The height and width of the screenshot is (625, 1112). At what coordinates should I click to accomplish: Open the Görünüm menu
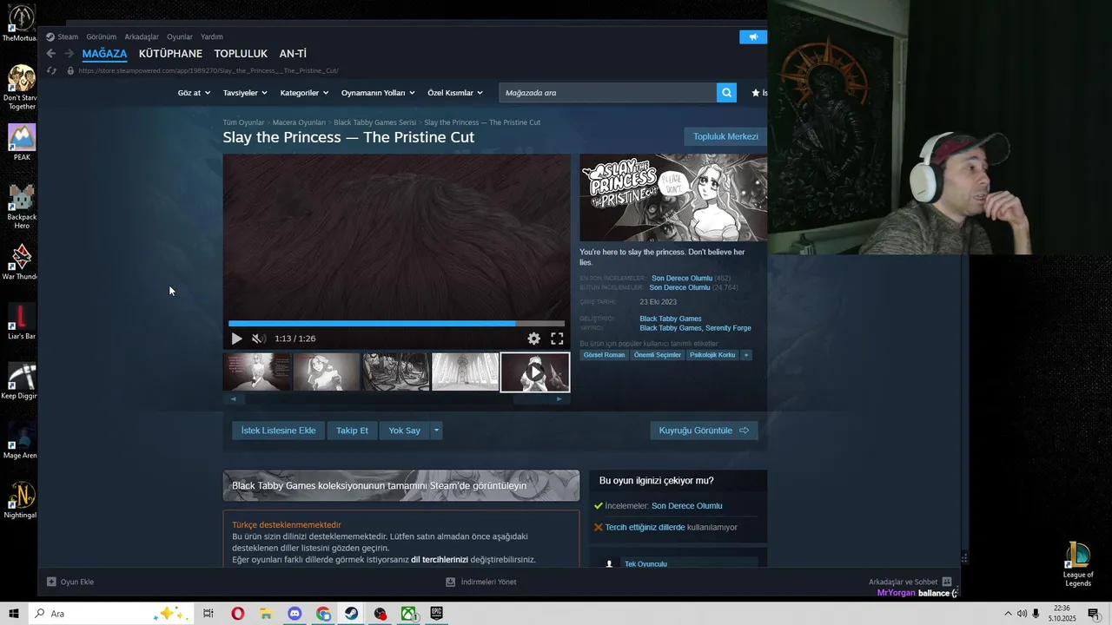(101, 36)
